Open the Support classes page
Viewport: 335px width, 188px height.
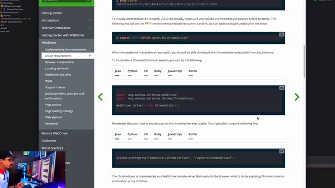click(x=55, y=87)
